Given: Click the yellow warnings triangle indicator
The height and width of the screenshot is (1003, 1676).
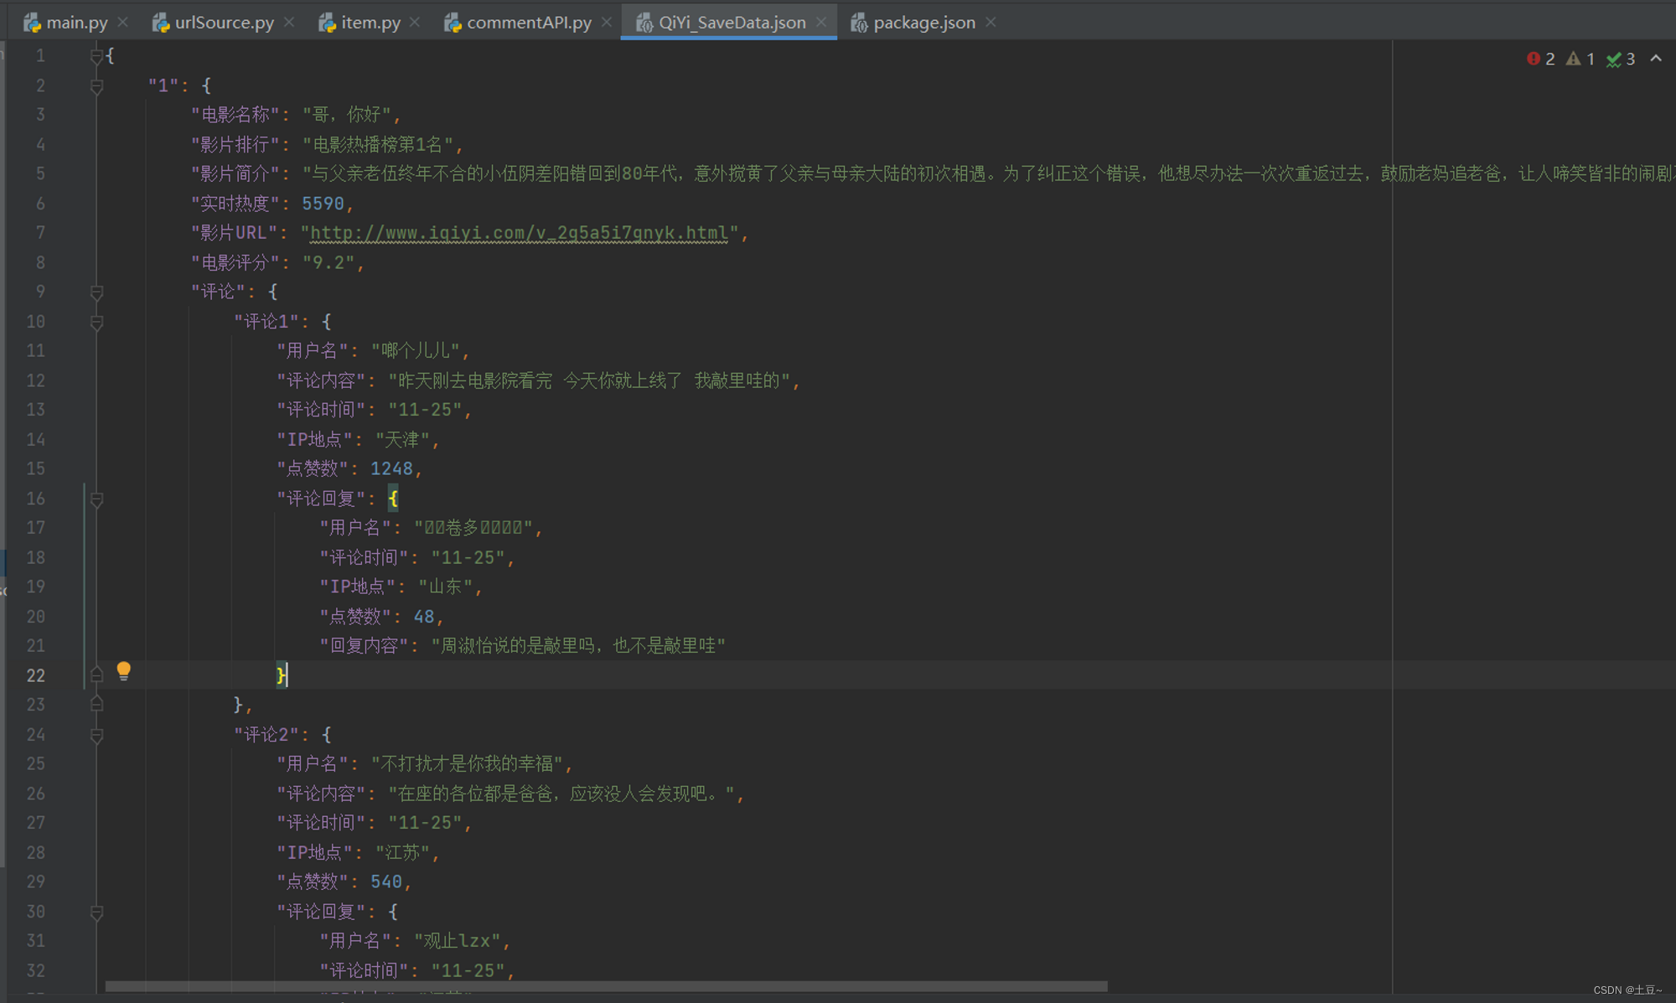Looking at the screenshot, I should [x=1573, y=59].
